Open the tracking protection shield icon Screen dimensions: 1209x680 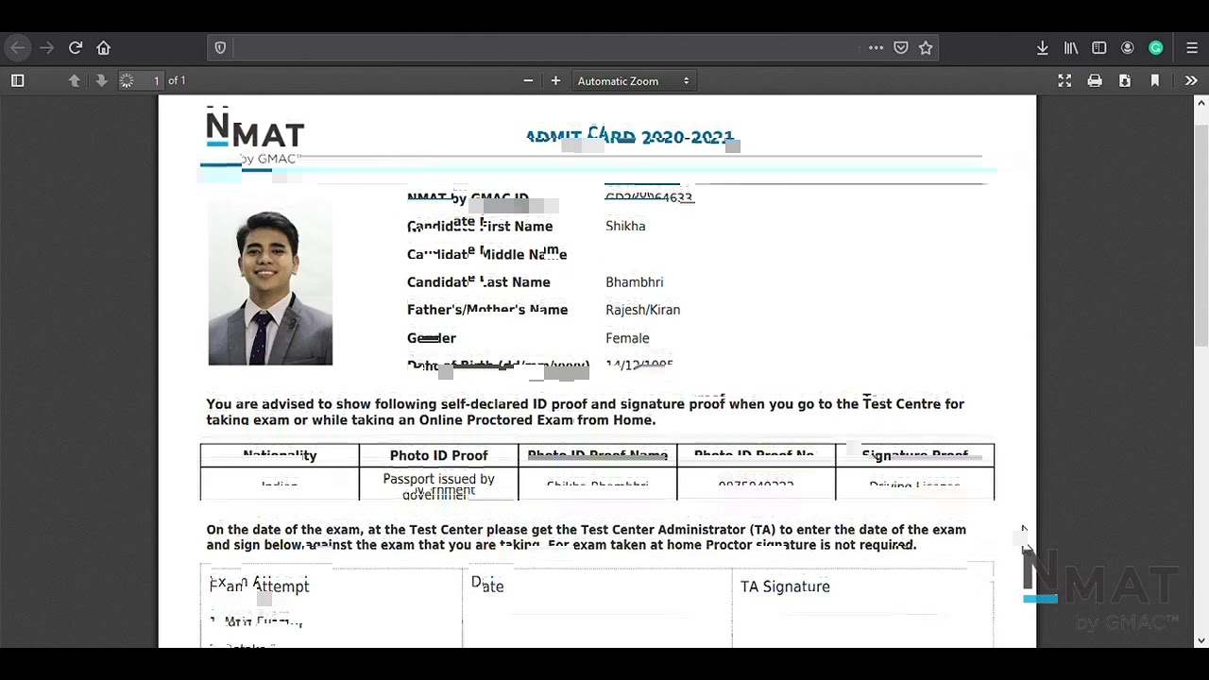[x=220, y=48]
